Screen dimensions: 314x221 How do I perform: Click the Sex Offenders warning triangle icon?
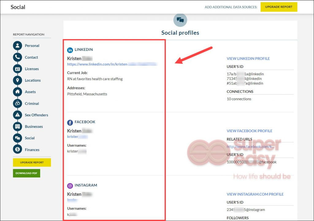tap(17, 115)
